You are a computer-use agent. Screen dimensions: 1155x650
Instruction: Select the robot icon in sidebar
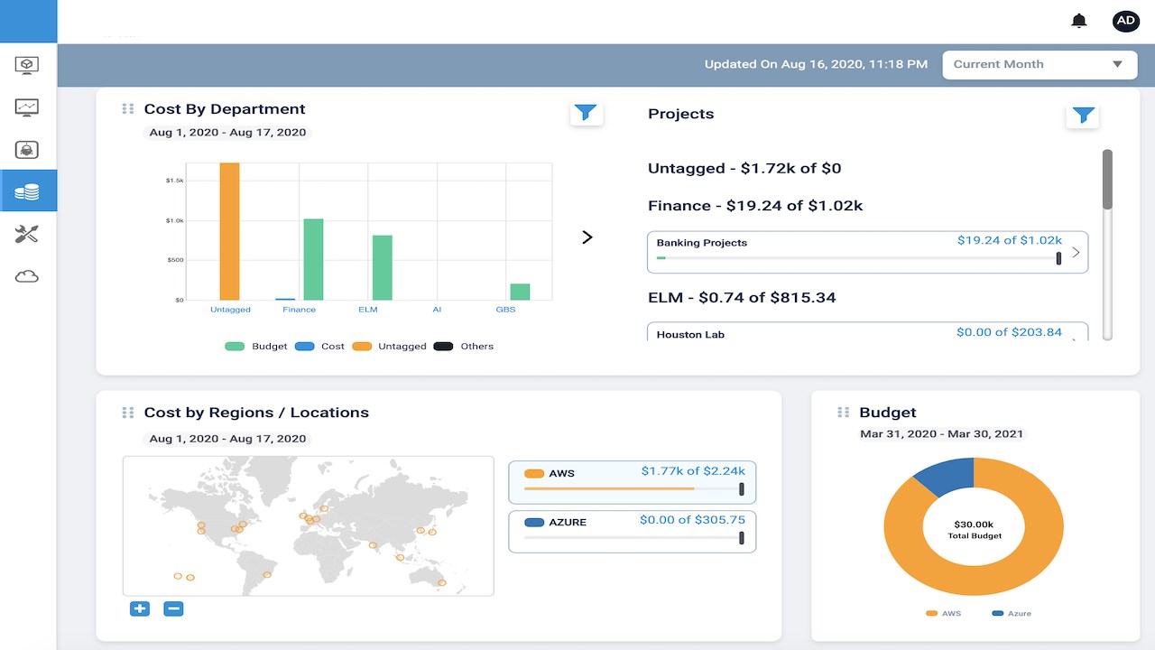pos(28,150)
